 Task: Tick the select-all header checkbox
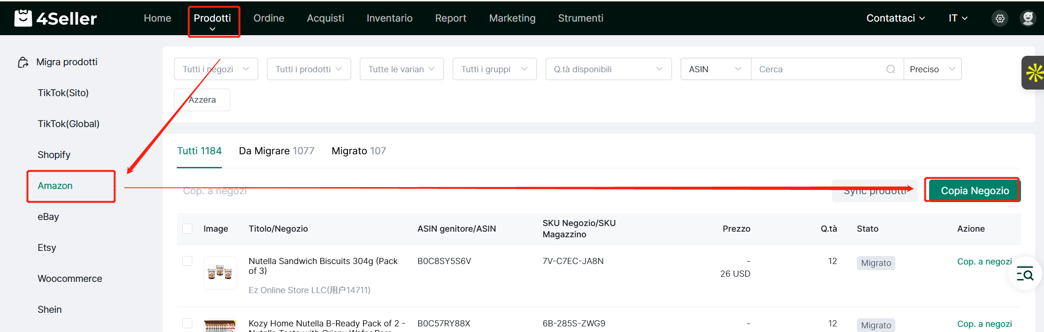coord(188,228)
